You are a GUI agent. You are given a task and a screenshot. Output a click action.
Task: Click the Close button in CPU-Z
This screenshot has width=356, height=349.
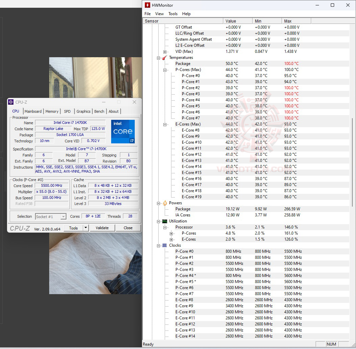pos(128,228)
